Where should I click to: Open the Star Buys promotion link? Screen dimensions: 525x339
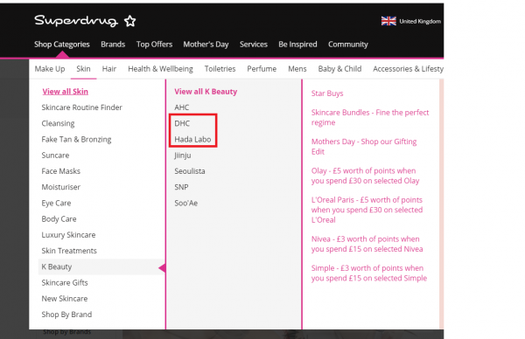(327, 93)
